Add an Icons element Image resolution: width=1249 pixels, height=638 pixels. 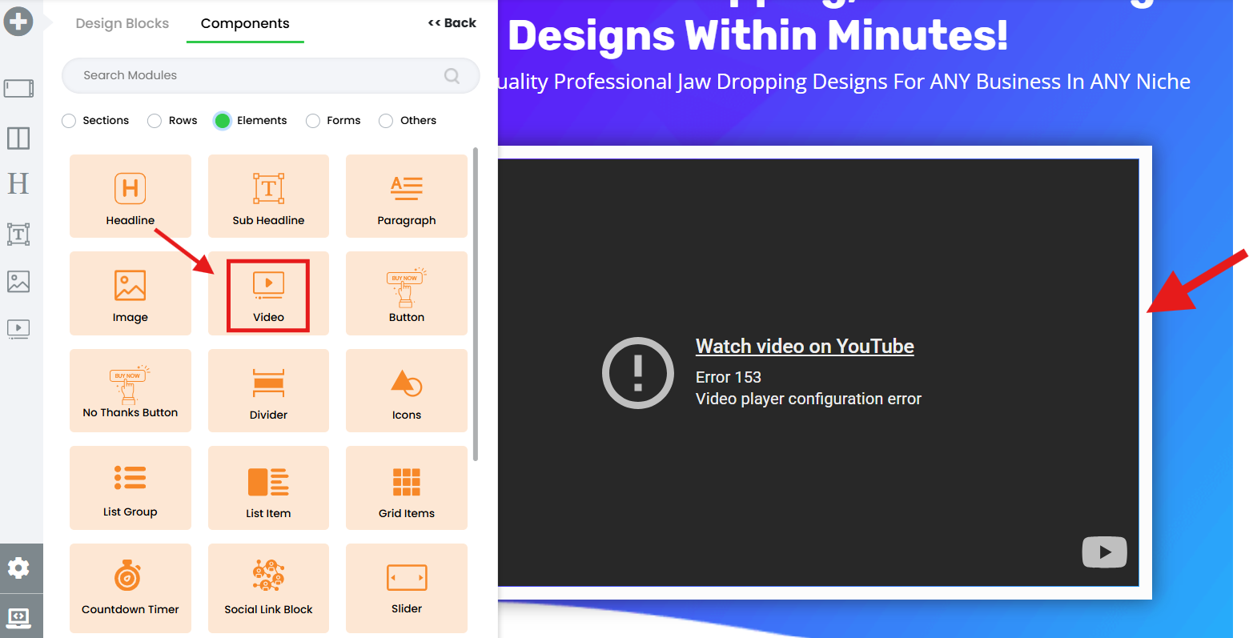(407, 391)
